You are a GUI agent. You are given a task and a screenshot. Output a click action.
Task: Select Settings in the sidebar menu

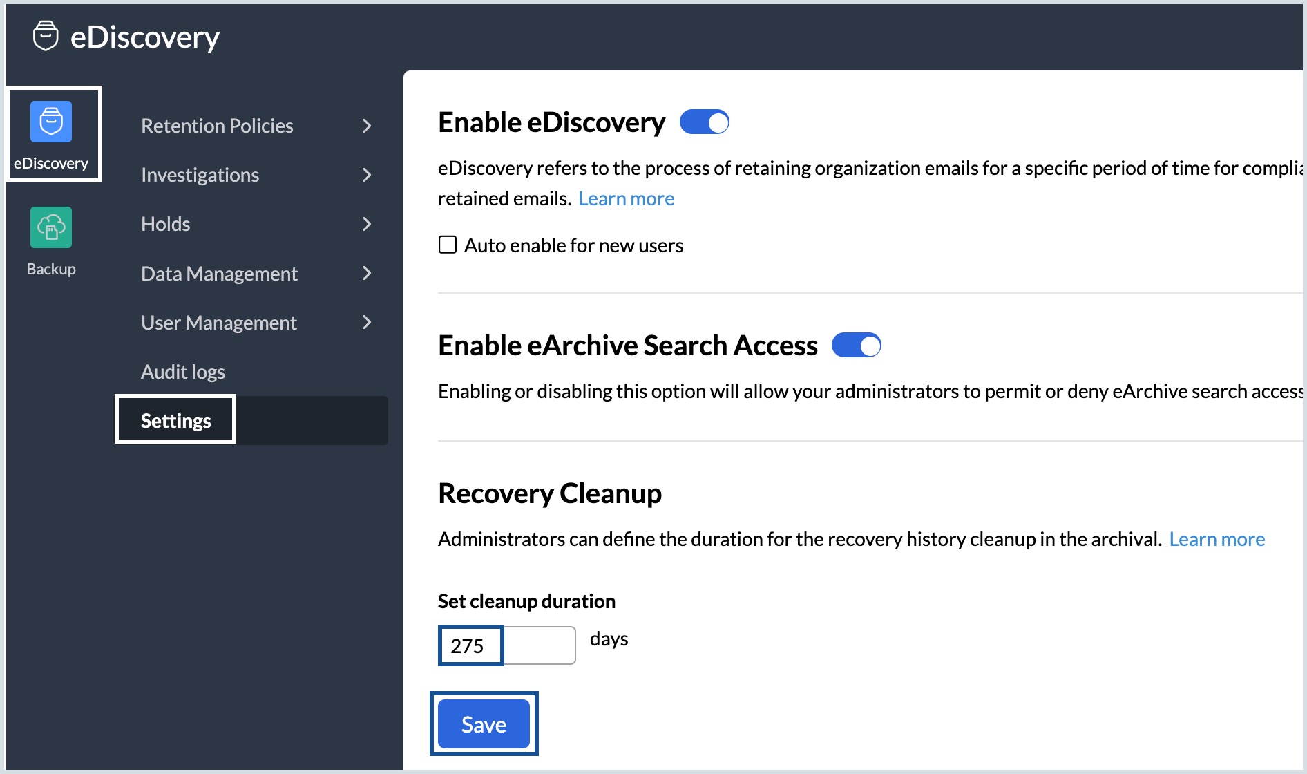[176, 421]
